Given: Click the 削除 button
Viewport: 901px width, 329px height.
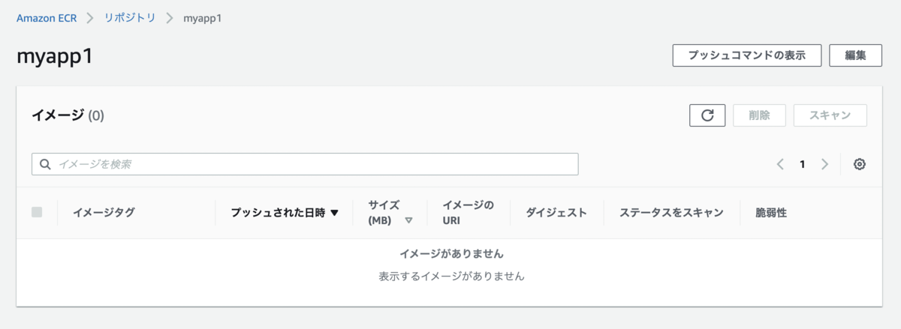Looking at the screenshot, I should click(759, 115).
